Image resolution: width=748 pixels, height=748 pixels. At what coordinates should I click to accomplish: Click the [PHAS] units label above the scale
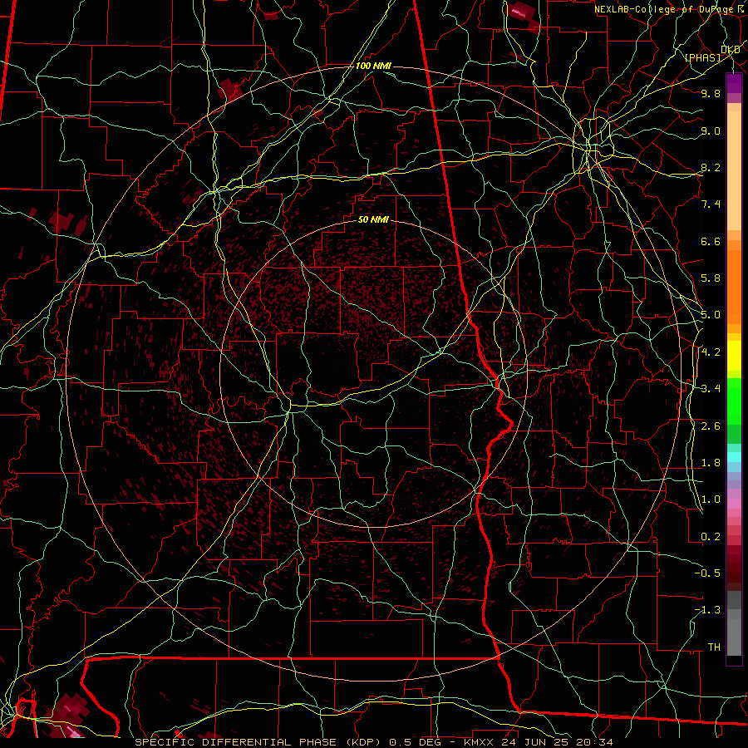702,57
